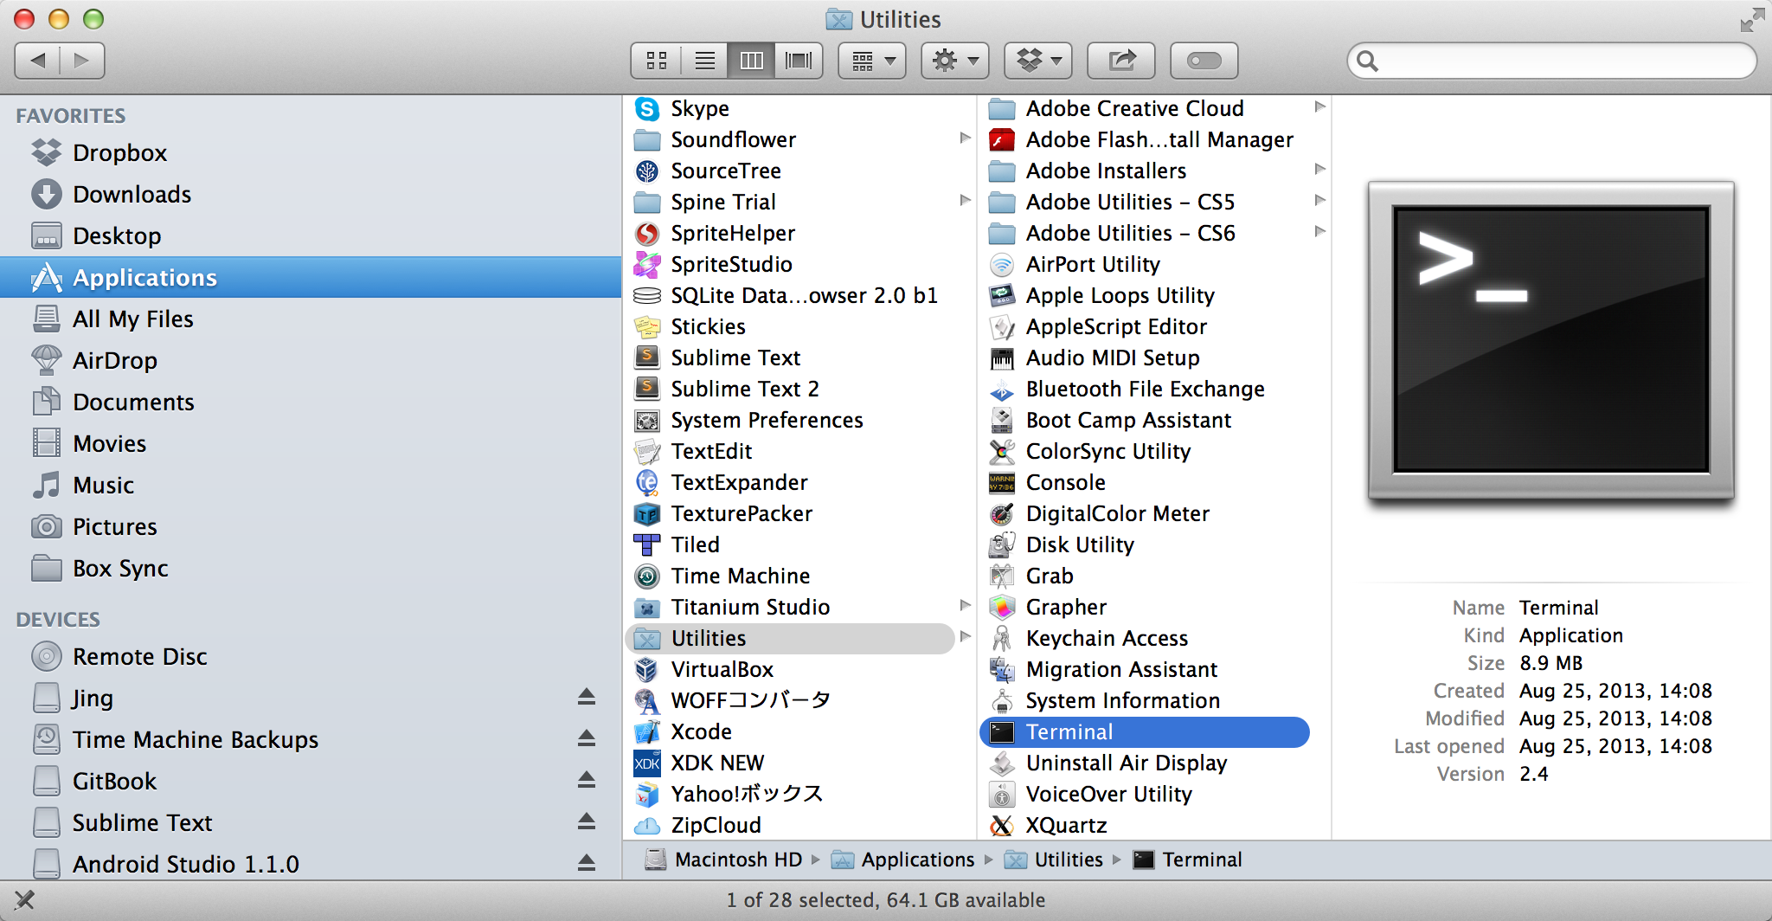The image size is (1772, 921).
Task: Select the Stickies app icon
Action: point(647,326)
